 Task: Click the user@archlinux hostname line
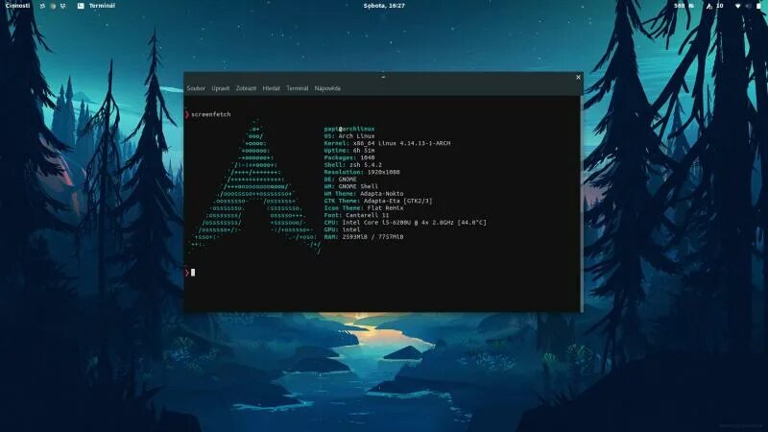click(x=349, y=129)
